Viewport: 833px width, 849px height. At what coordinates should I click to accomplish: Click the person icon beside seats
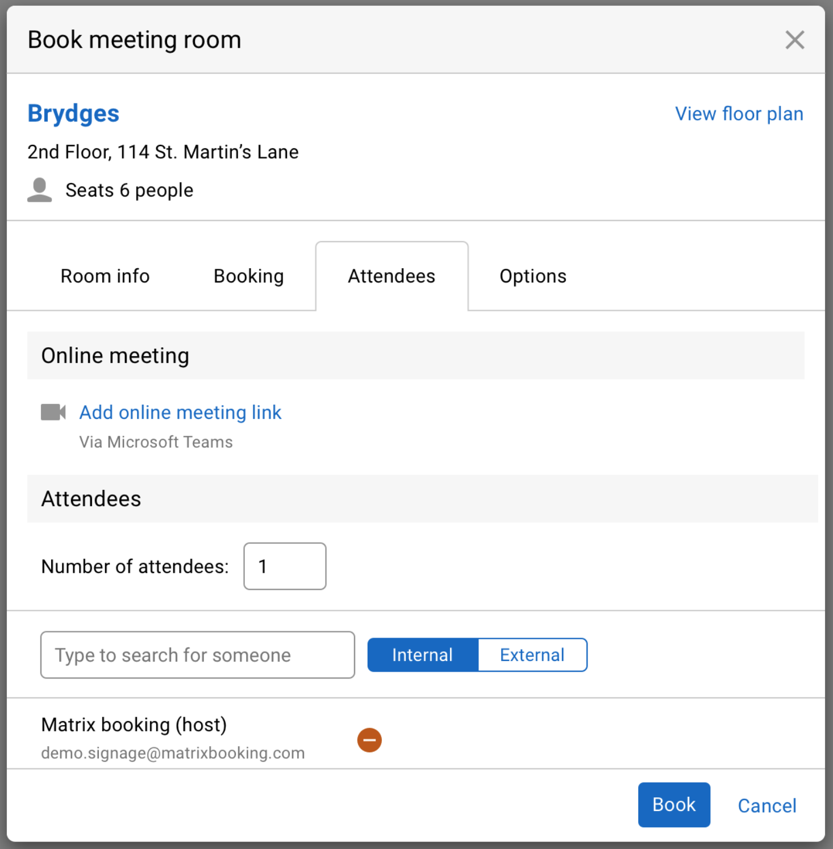(40, 190)
